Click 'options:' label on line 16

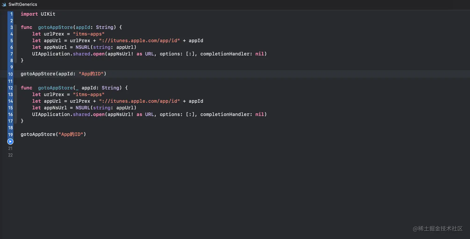coord(172,114)
